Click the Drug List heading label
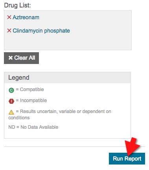149x170 pixels. (17, 5)
